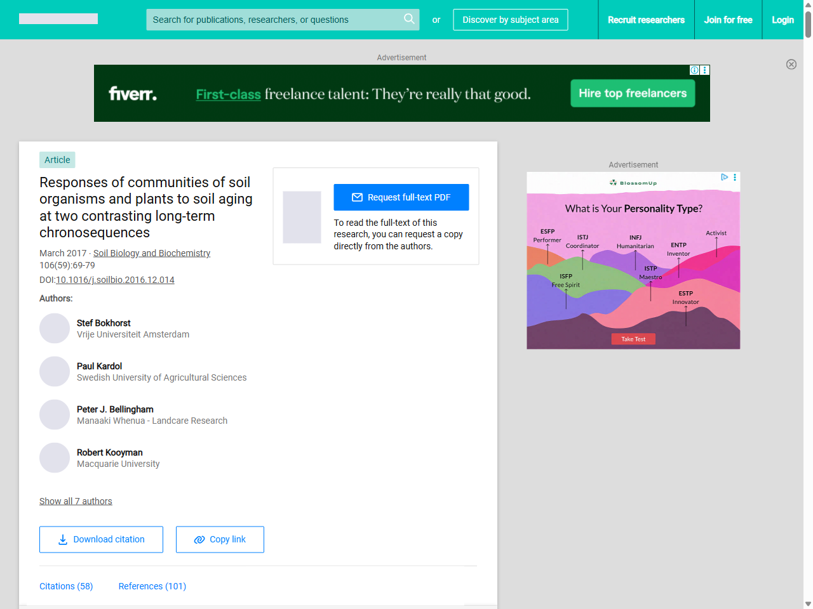Screen dimensions: 813x609
Task: Open the AdChoices info icon on the banner ad
Action: [x=694, y=70]
